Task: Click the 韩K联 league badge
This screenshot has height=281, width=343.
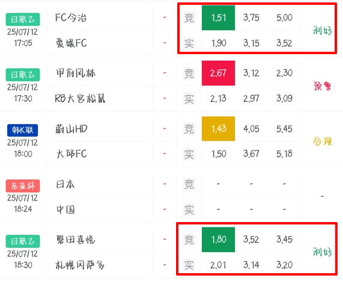Action: point(23,130)
